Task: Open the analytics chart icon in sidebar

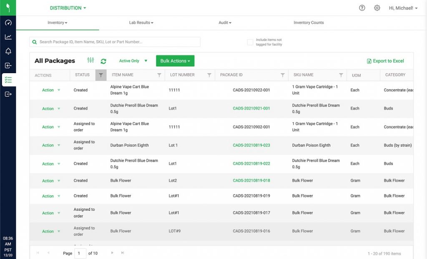Action: pyautogui.click(x=8, y=37)
